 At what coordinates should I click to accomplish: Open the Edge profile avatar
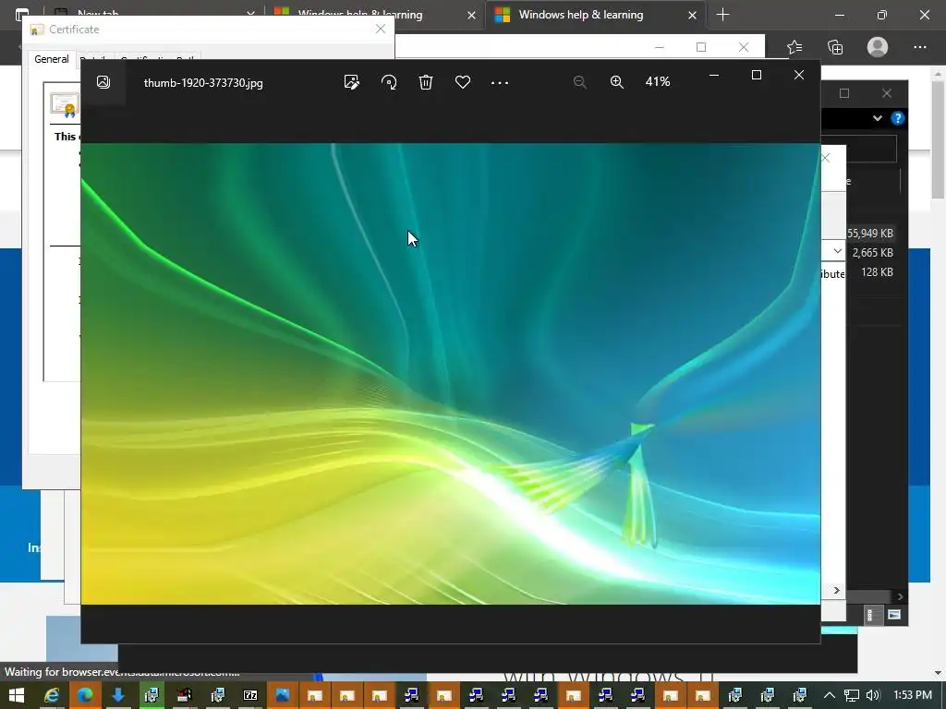pos(878,47)
